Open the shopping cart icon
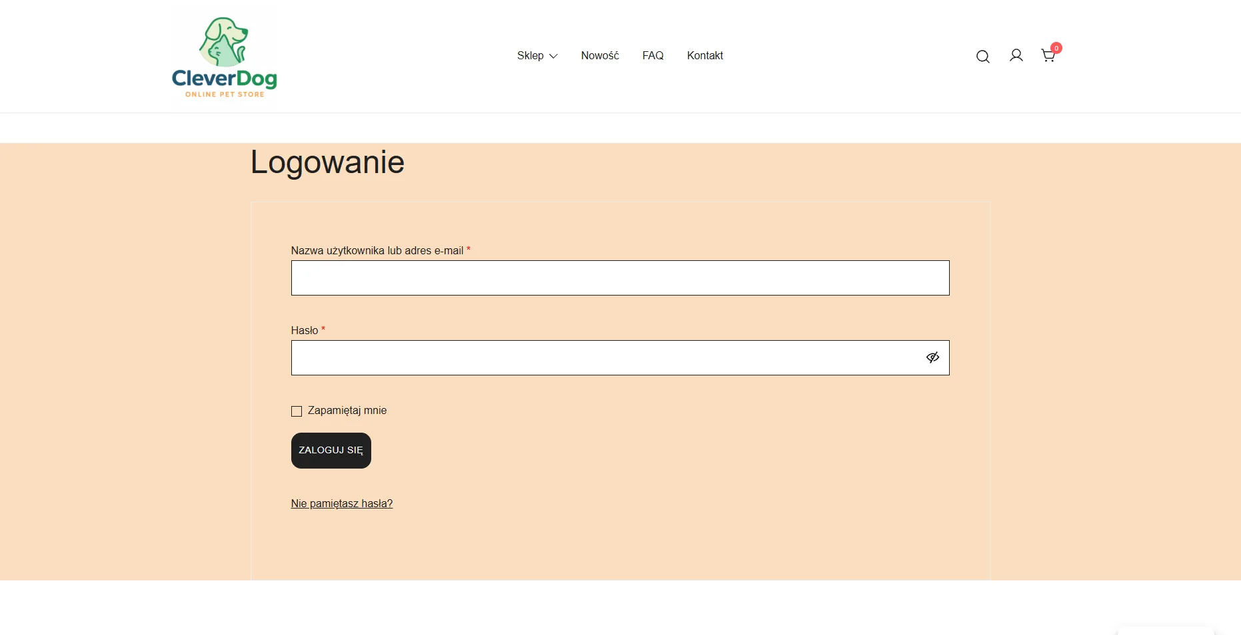 click(x=1049, y=55)
